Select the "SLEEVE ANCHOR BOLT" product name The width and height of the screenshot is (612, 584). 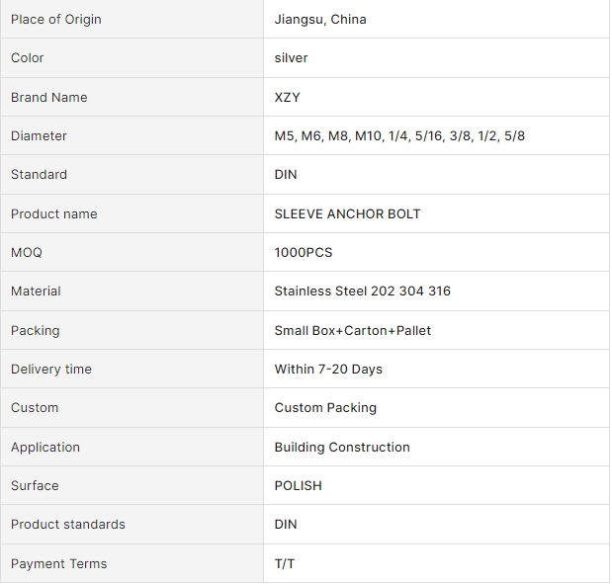(347, 214)
